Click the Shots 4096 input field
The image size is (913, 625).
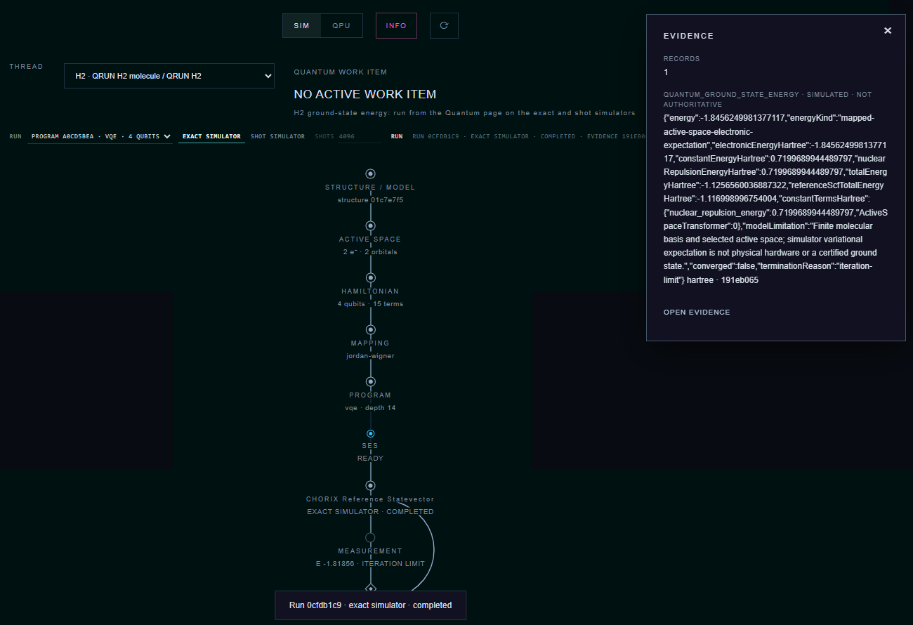pyautogui.click(x=360, y=136)
